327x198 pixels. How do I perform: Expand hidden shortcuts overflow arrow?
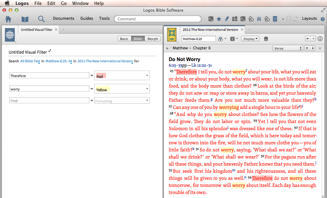tap(283, 19)
